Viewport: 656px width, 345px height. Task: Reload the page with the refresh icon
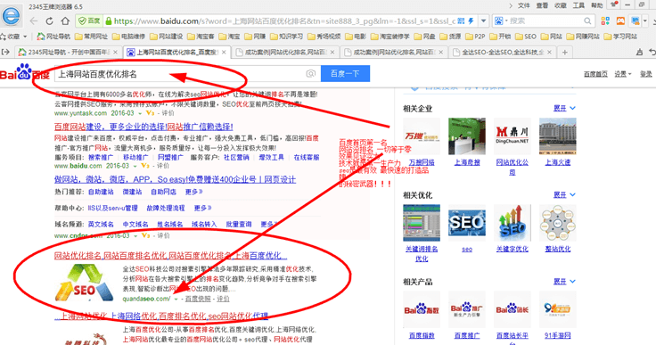(x=49, y=21)
